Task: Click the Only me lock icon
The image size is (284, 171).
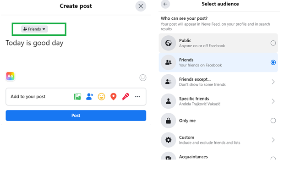Action: 169,121
